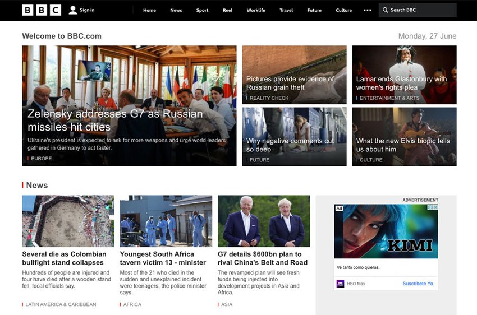Click 'The revamped plan will see' summary
The width and height of the screenshot is (477, 315).
(259, 282)
